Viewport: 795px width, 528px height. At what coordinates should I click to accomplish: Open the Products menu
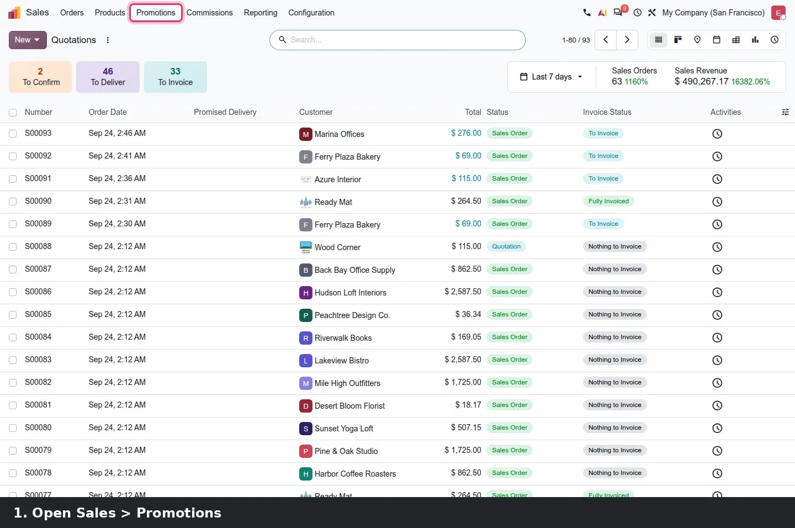pyautogui.click(x=110, y=13)
